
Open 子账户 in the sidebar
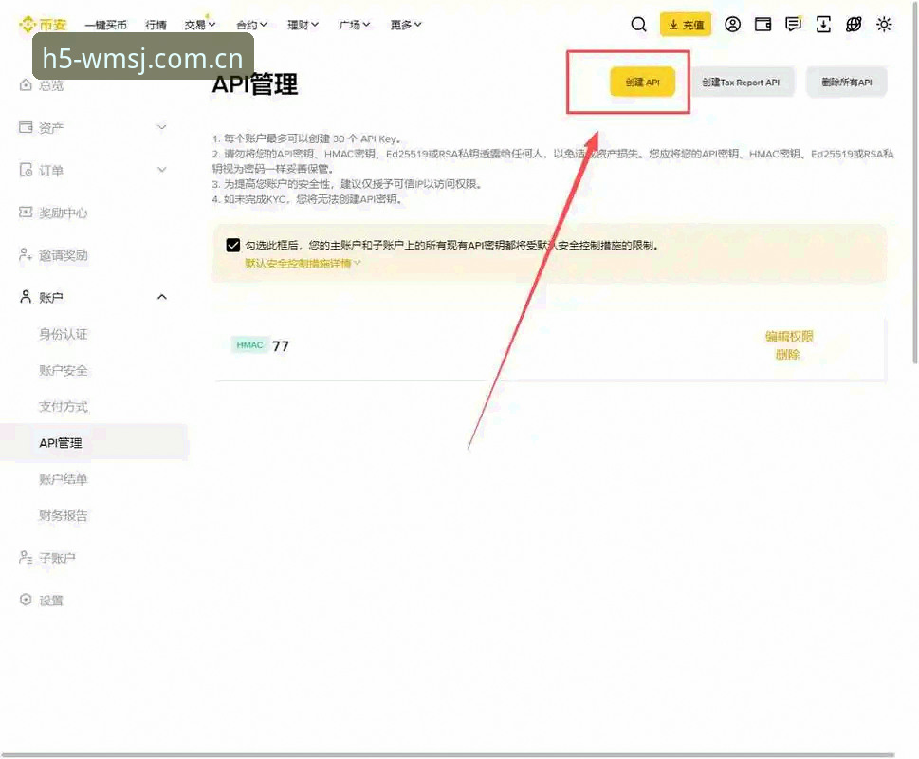click(x=58, y=558)
